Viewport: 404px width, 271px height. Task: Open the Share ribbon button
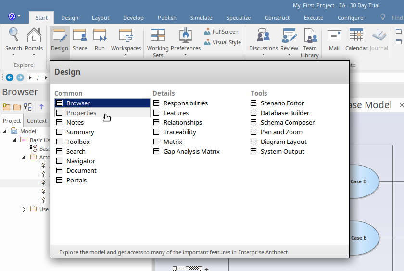tap(80, 39)
